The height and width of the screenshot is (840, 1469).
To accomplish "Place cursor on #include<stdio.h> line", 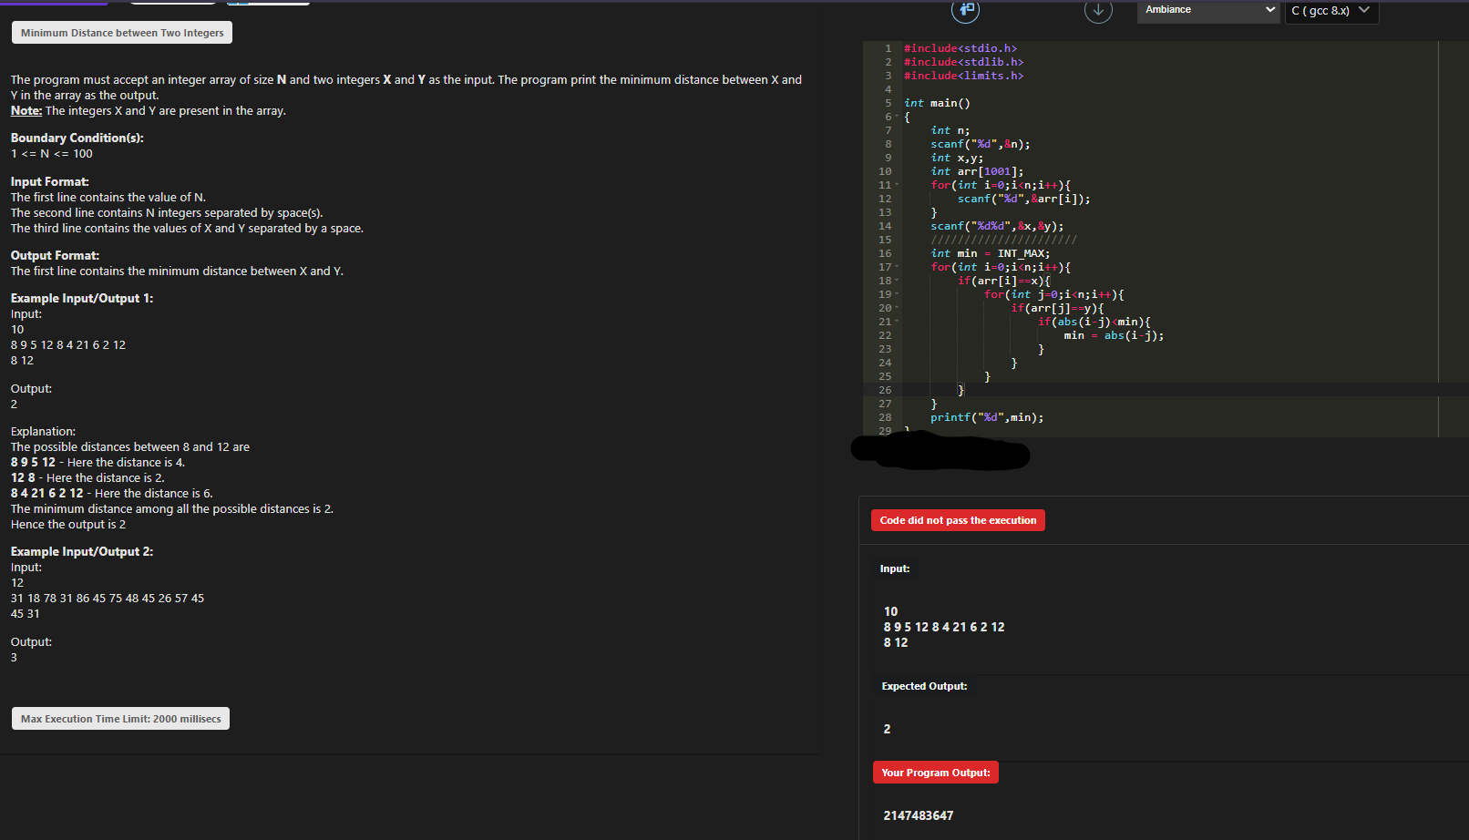I will click(x=960, y=48).
